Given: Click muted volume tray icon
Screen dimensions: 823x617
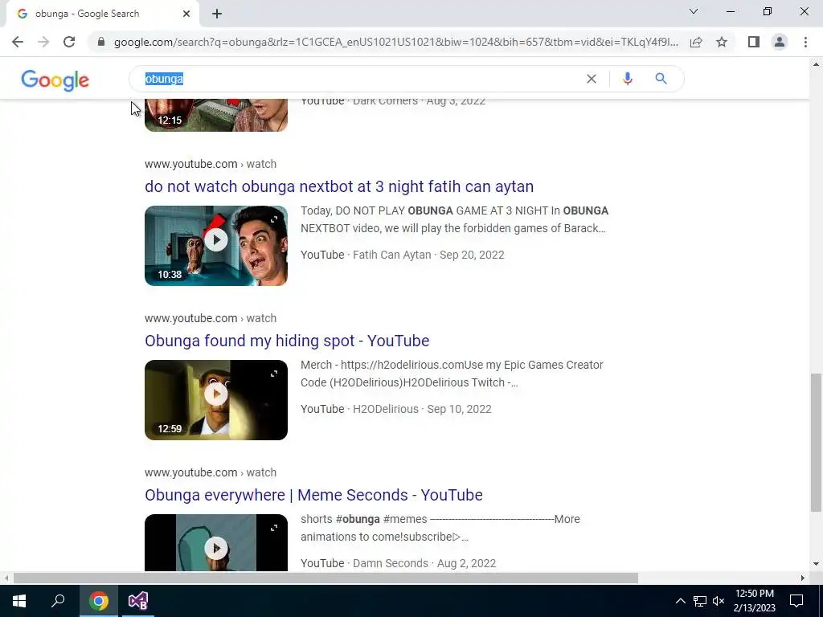Looking at the screenshot, I should click(719, 601).
